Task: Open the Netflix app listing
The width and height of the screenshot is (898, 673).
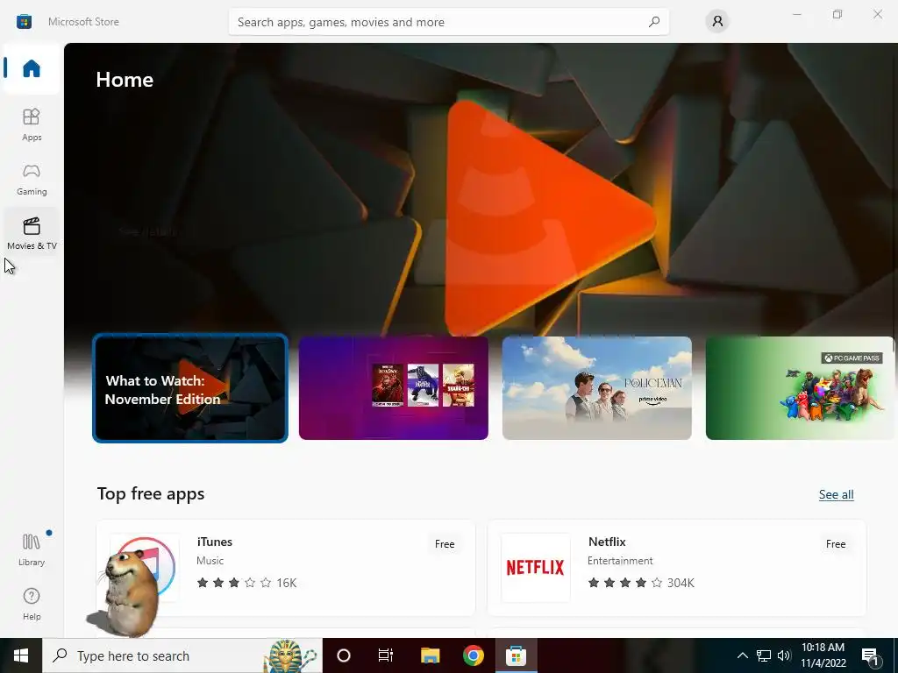Action: tap(677, 568)
